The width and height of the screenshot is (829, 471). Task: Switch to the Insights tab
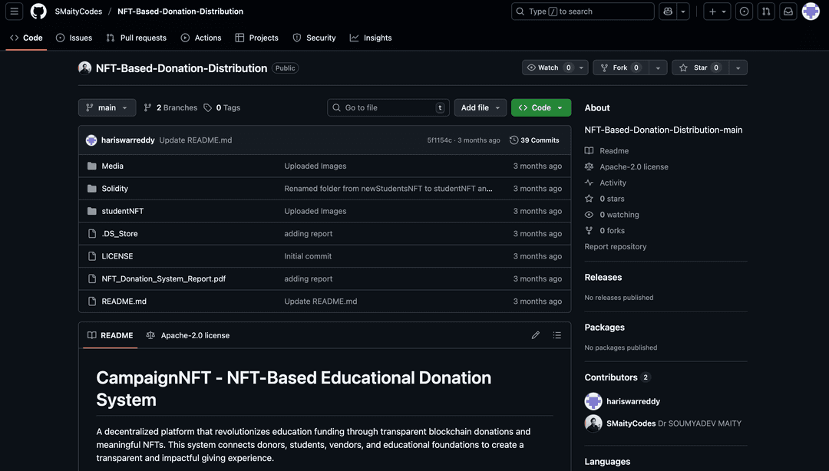click(371, 37)
